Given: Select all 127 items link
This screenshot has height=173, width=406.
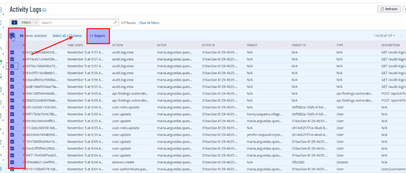Looking at the screenshot, I should click(67, 36).
